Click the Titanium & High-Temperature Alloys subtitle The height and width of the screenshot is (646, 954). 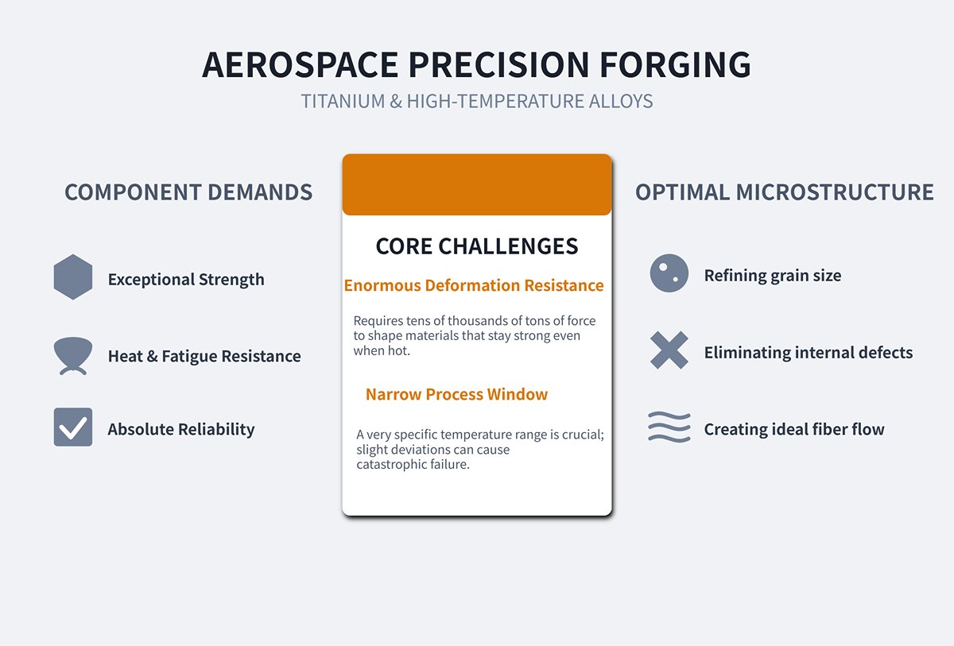click(x=477, y=102)
